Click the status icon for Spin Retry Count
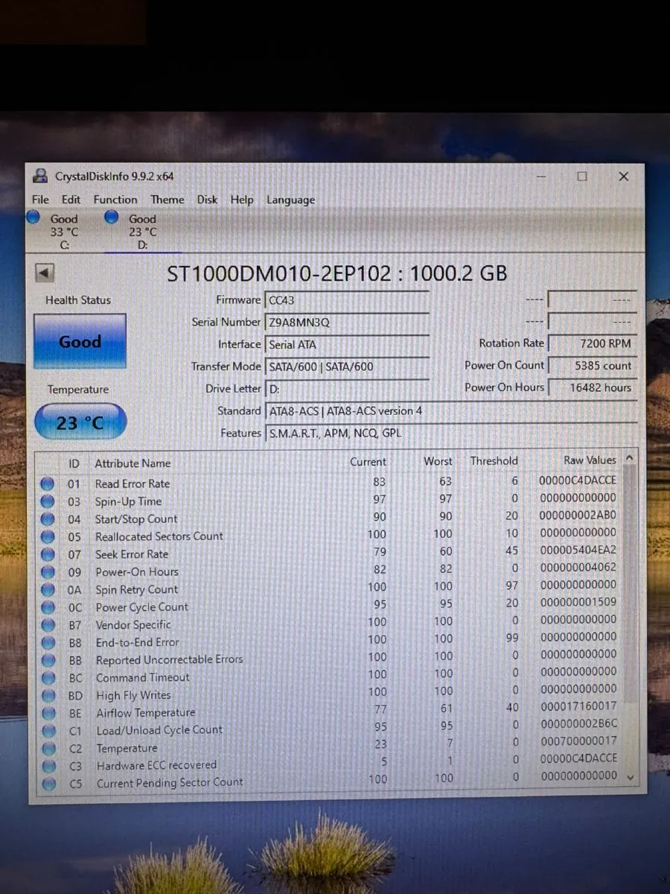The image size is (670, 894). pos(48,589)
